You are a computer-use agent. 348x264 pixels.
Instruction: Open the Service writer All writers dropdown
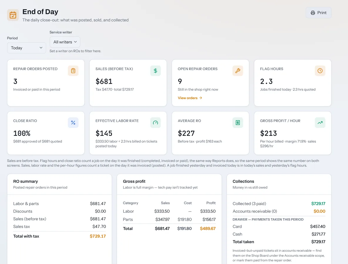pyautogui.click(x=65, y=42)
